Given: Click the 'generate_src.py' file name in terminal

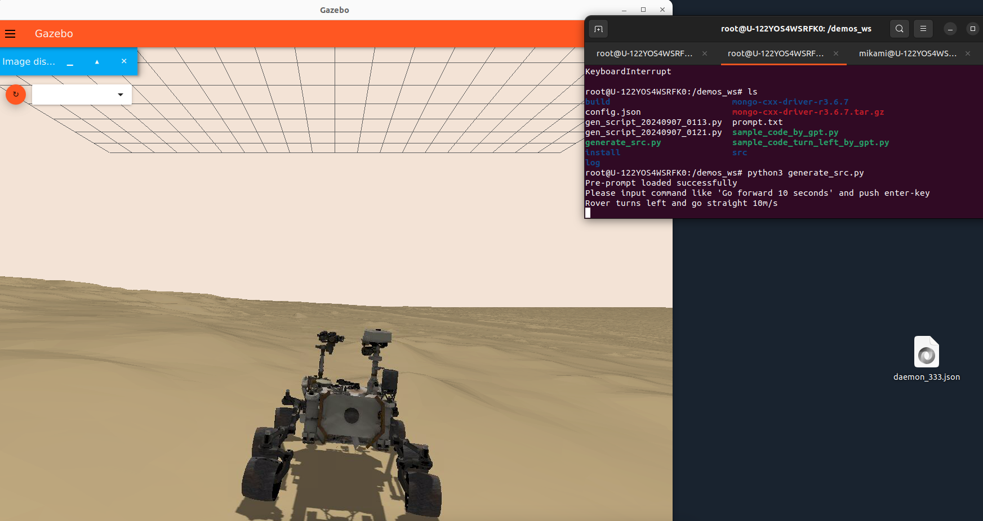Looking at the screenshot, I should click(623, 143).
